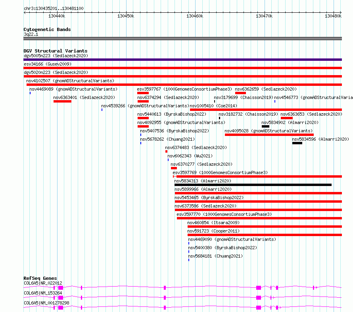Open nsv5899966 (Almarri2020) label
353x312 pixels.
point(203,189)
